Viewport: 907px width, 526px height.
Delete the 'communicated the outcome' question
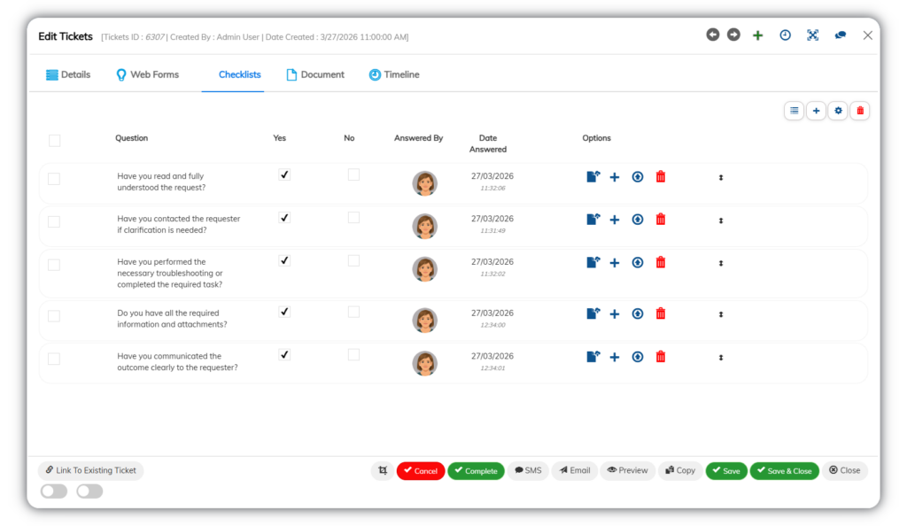coord(661,357)
